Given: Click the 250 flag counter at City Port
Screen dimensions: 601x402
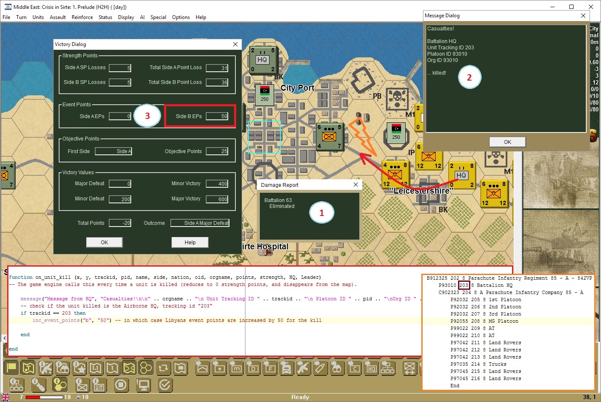Looking at the screenshot, I should pos(264,94).
